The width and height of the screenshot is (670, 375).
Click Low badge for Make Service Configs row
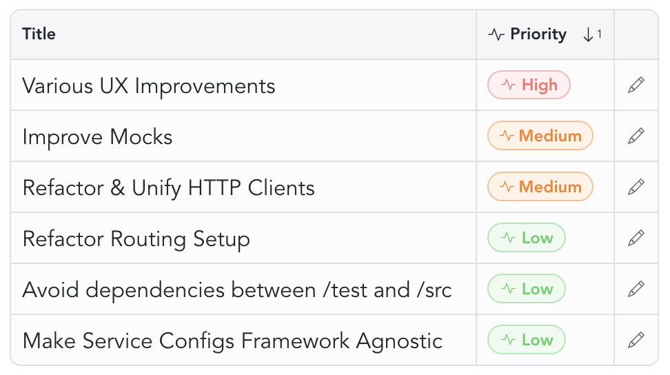(x=527, y=341)
